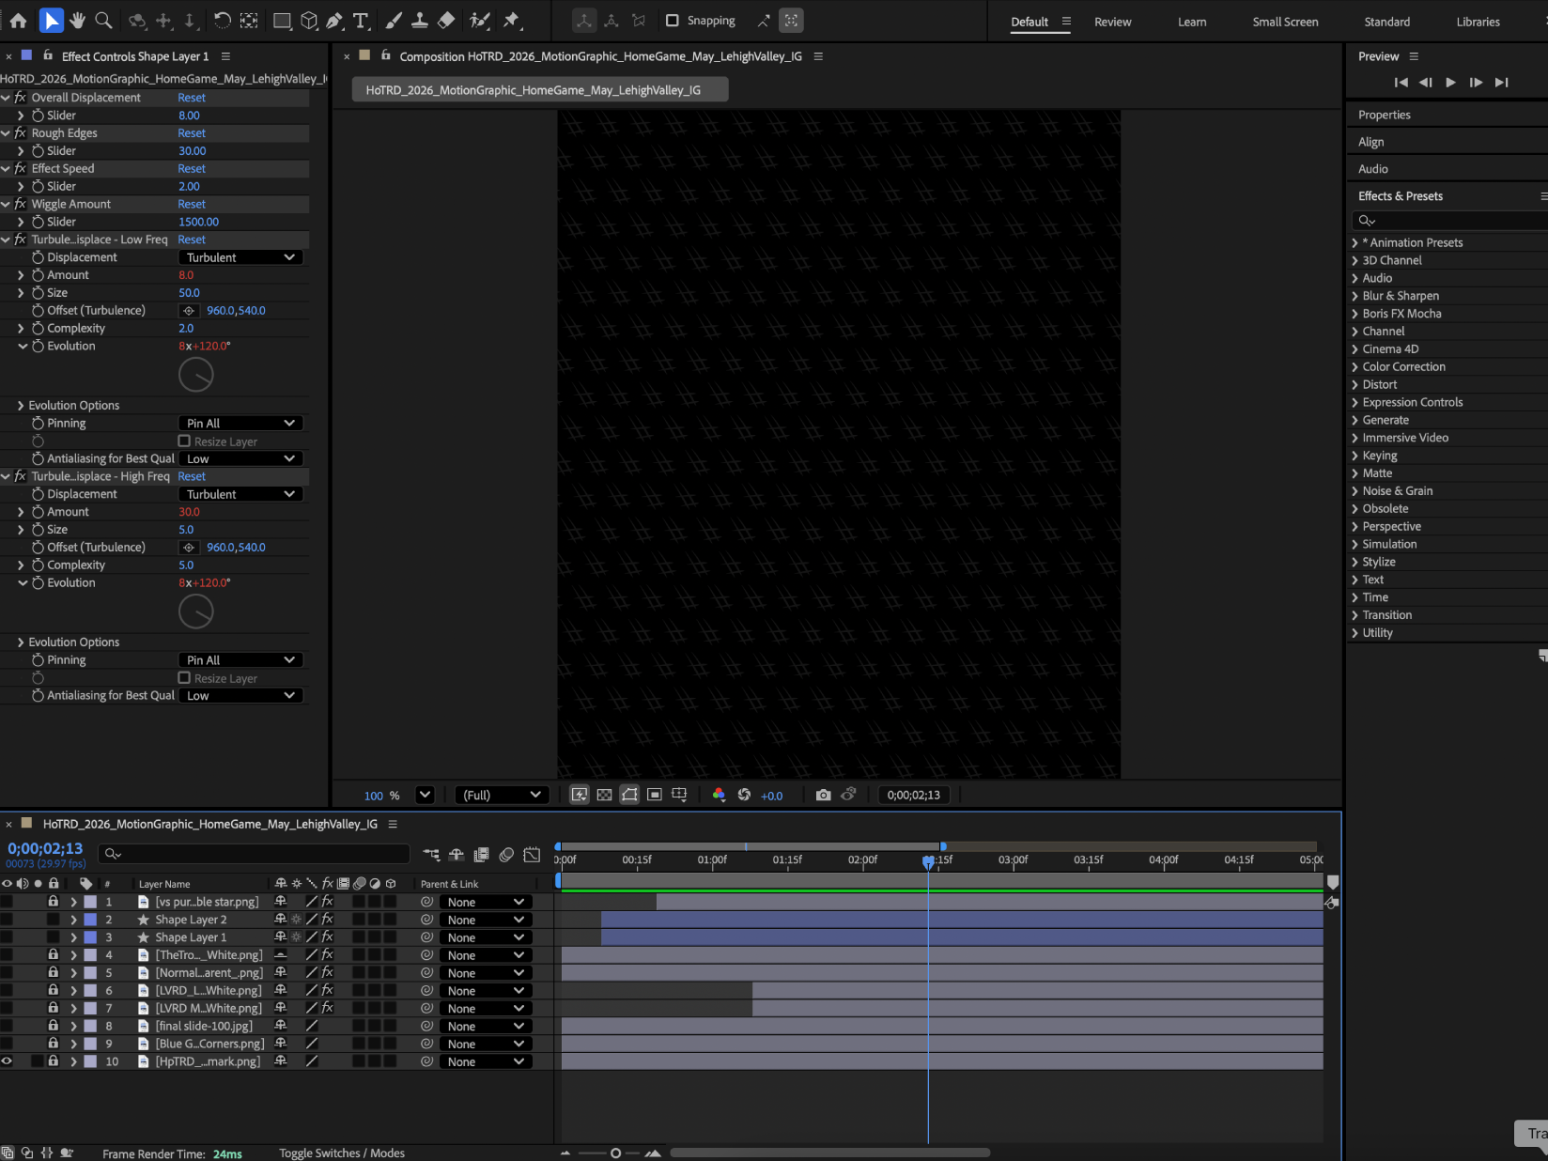Click the Evolution dial in High Freq effect

[195, 611]
